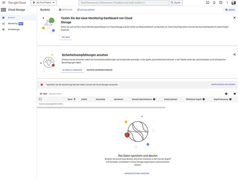The height and width of the screenshot is (179, 238).
Task: Click the Einstellungen gear icon in sidebar
Action: tap(4, 29)
